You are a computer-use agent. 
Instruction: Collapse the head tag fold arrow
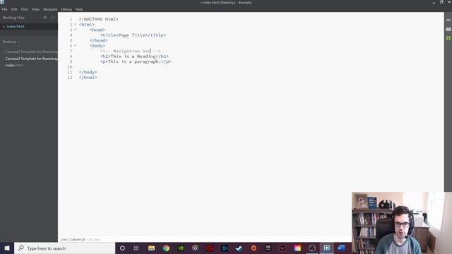point(76,30)
